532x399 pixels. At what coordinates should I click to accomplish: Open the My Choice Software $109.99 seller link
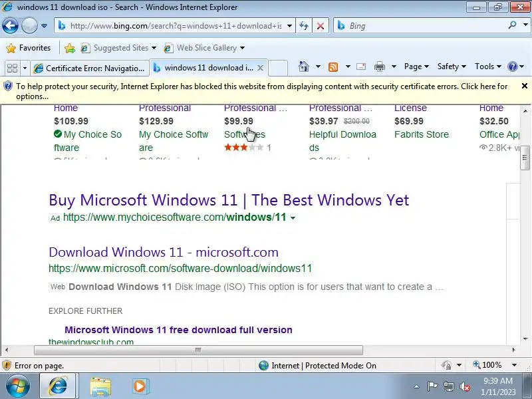88,141
